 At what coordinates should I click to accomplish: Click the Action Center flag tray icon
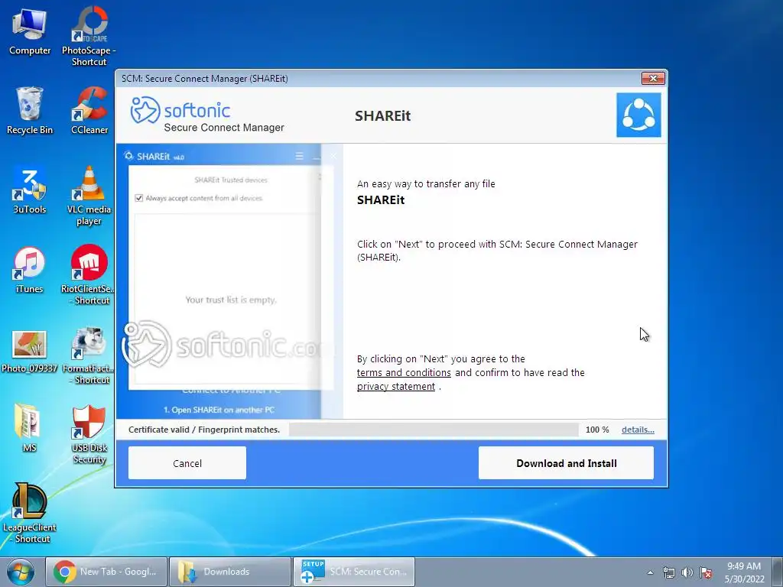[706, 572]
